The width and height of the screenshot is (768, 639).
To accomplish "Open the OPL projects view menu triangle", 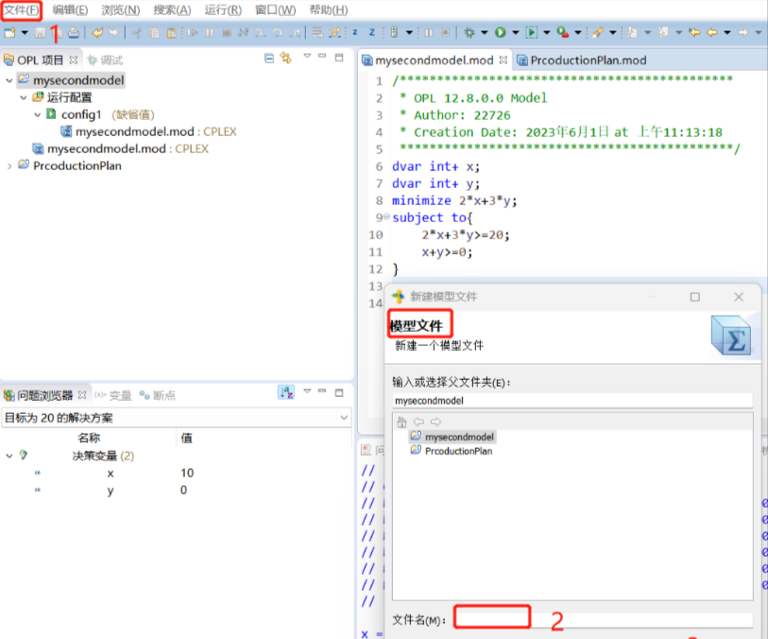I will [307, 56].
